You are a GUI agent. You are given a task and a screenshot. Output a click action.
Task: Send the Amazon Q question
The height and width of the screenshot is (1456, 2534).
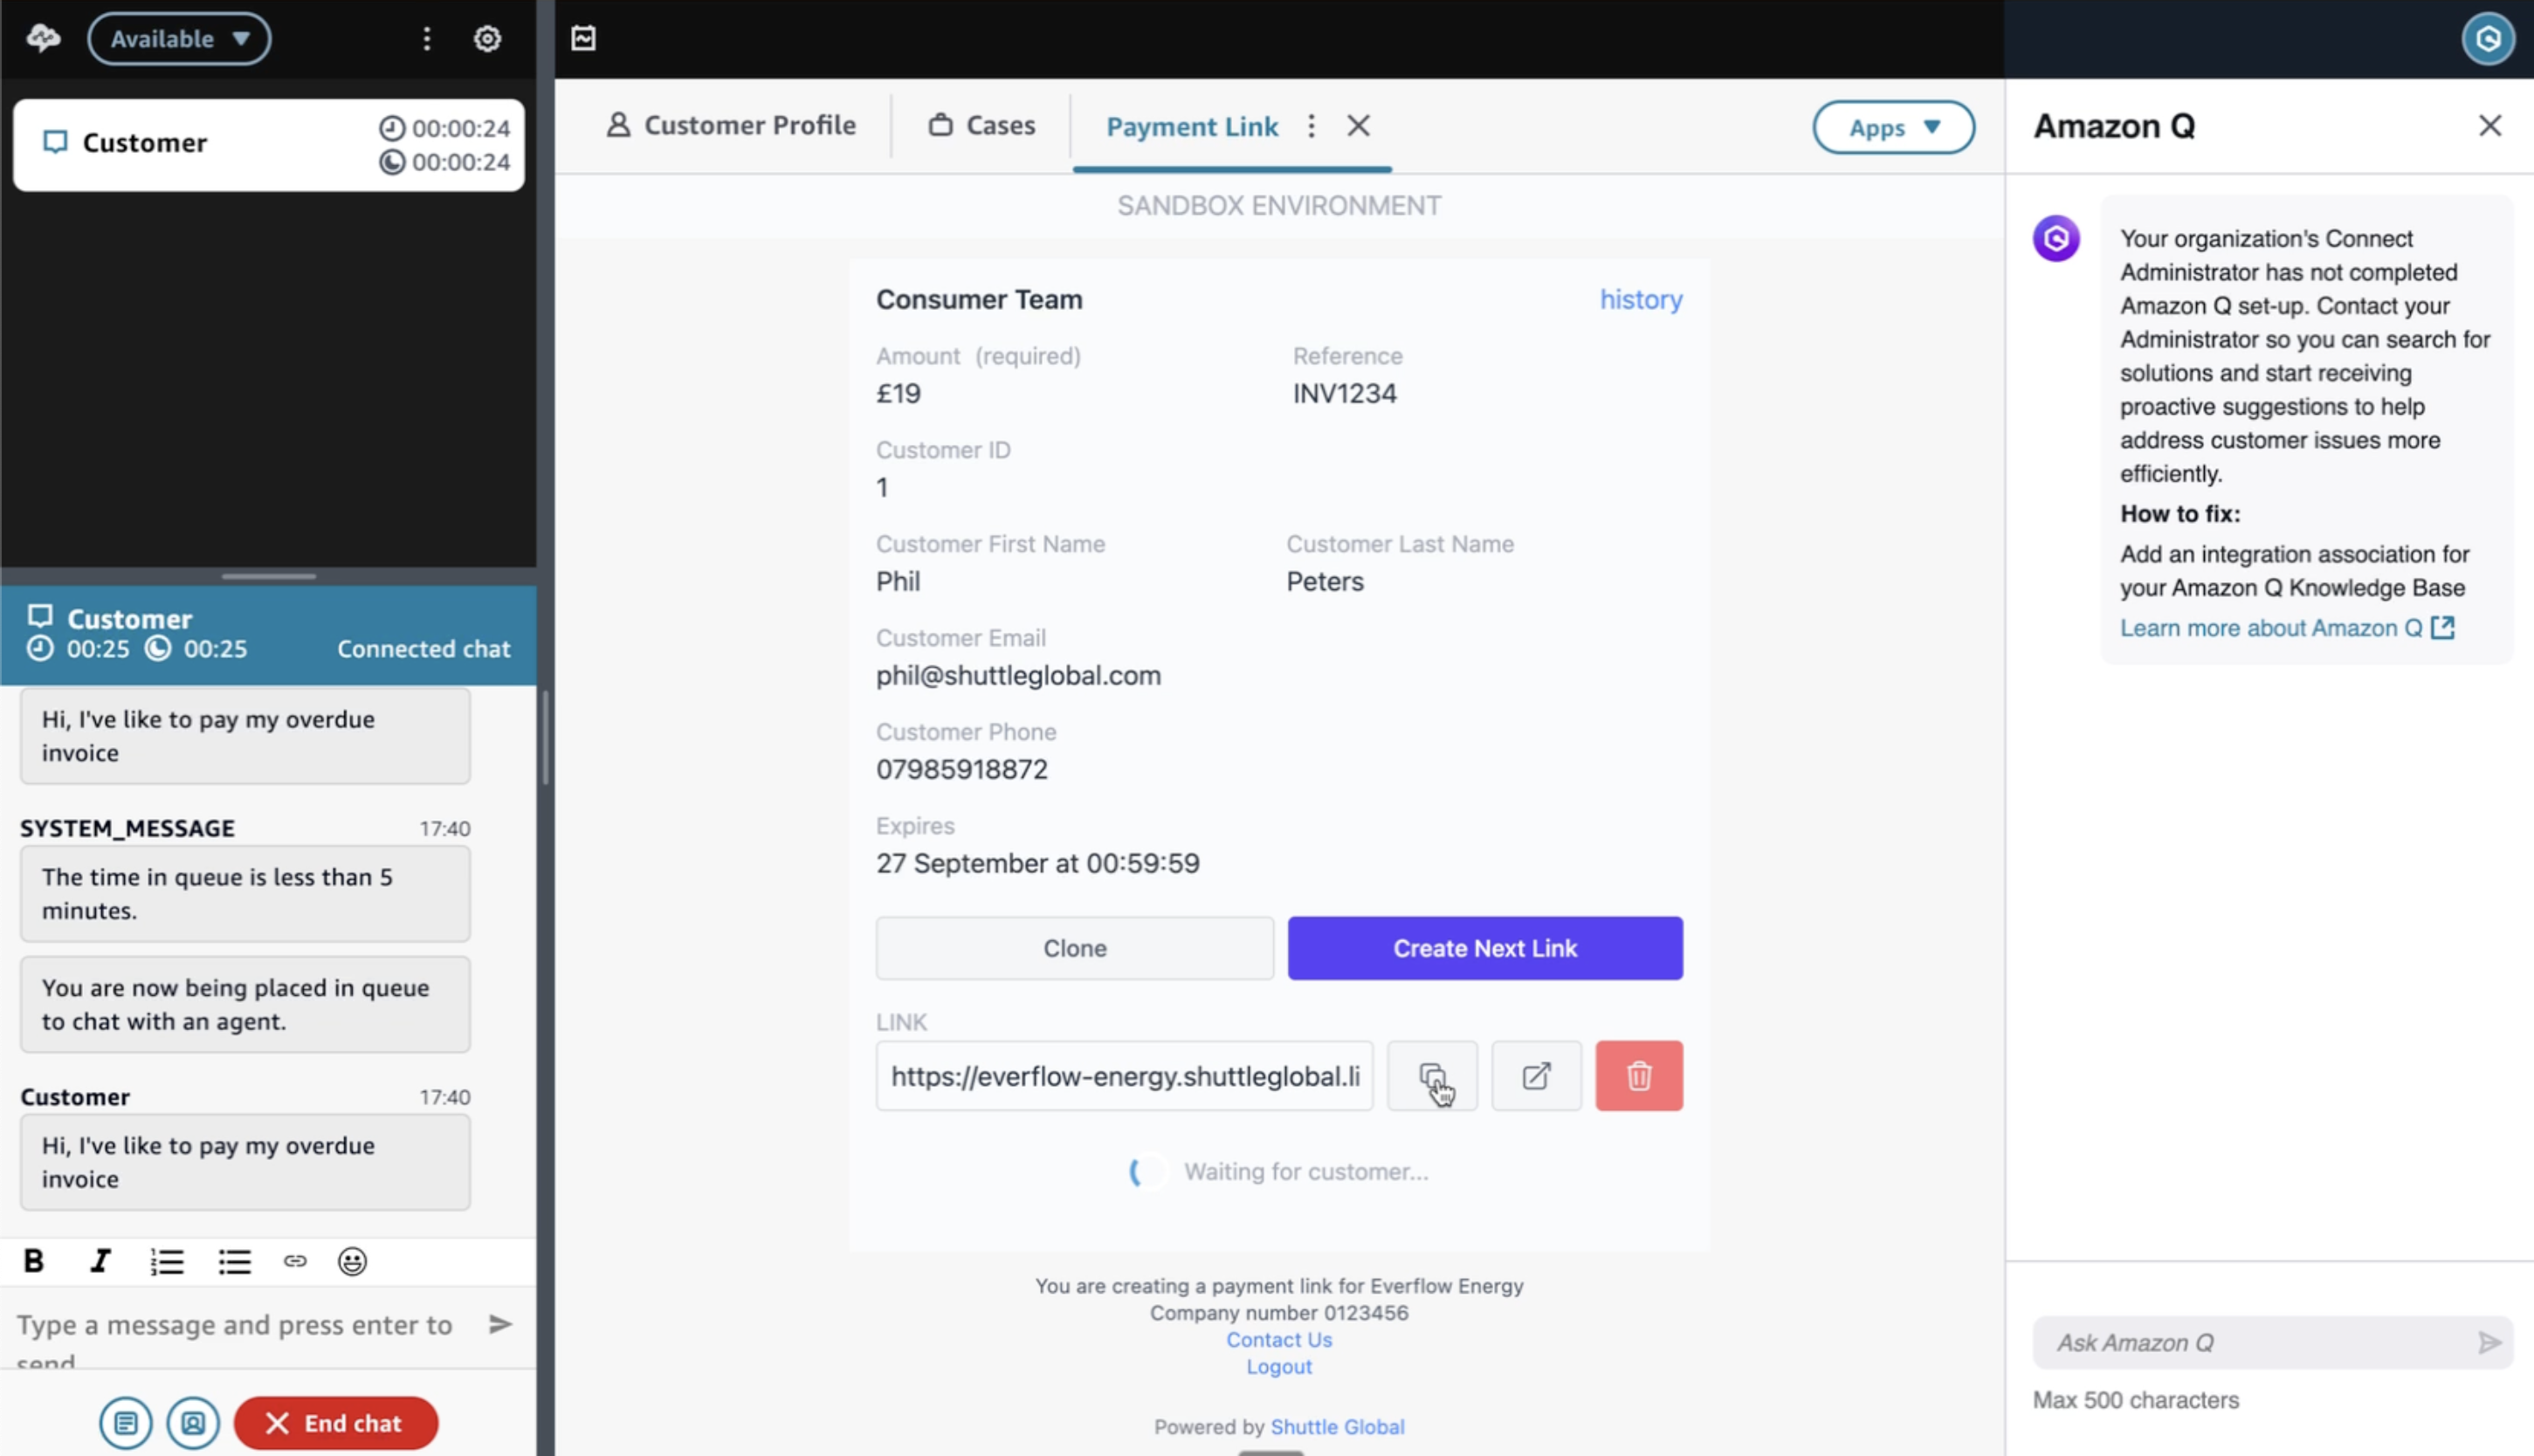tap(2488, 1342)
